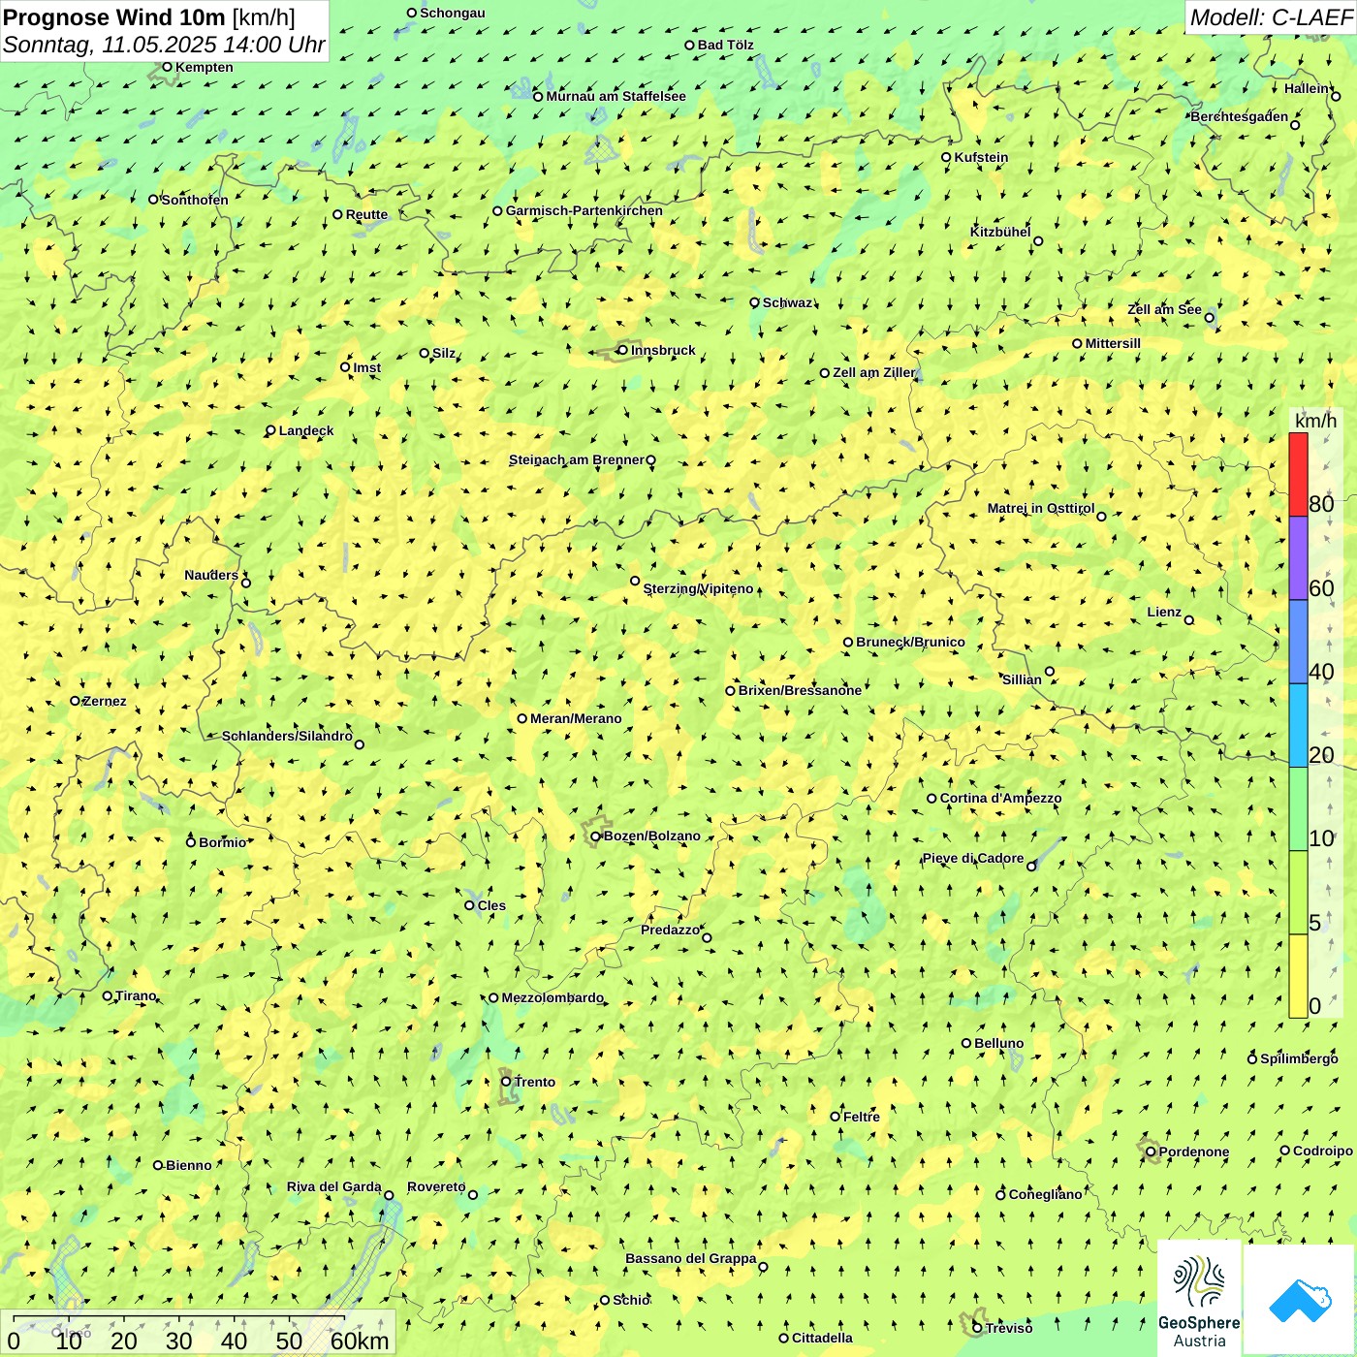Click the Reutte label
This screenshot has height=1357, width=1357.
366,214
